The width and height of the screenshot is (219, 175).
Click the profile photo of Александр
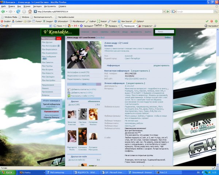pos(84,55)
